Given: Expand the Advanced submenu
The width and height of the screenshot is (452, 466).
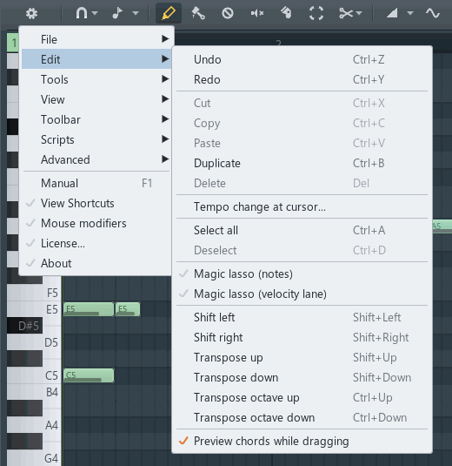Looking at the screenshot, I should (96, 159).
